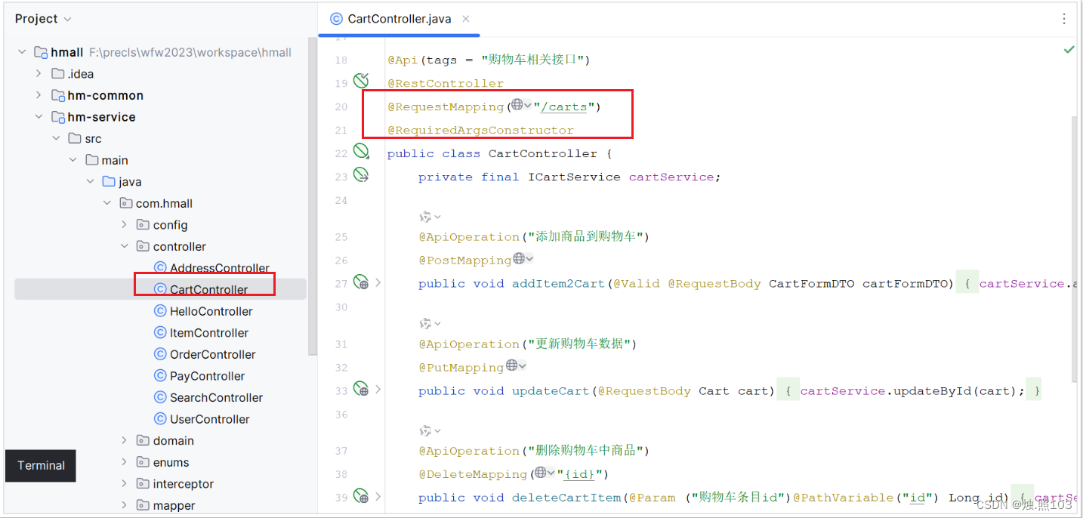This screenshot has height=518, width=1083.
Task: Expand the hm-common module
Action: pyautogui.click(x=39, y=95)
